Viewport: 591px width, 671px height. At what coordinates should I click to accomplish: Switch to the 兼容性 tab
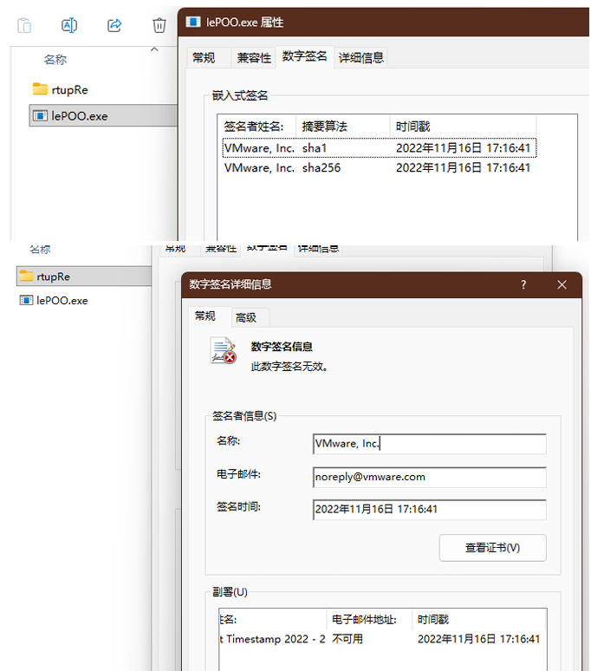click(254, 58)
